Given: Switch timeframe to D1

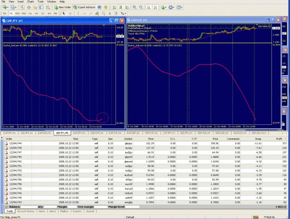Looking at the screenshot, I should pyautogui.click(x=43, y=13).
